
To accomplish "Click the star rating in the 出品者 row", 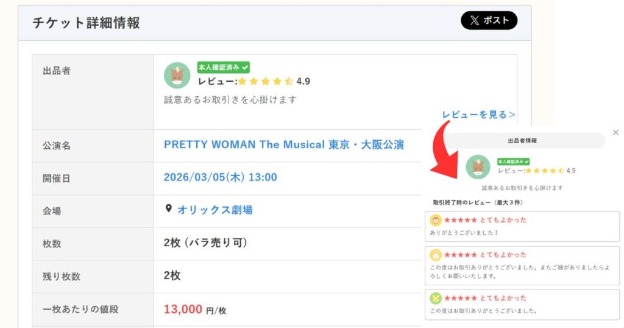I will 266,82.
